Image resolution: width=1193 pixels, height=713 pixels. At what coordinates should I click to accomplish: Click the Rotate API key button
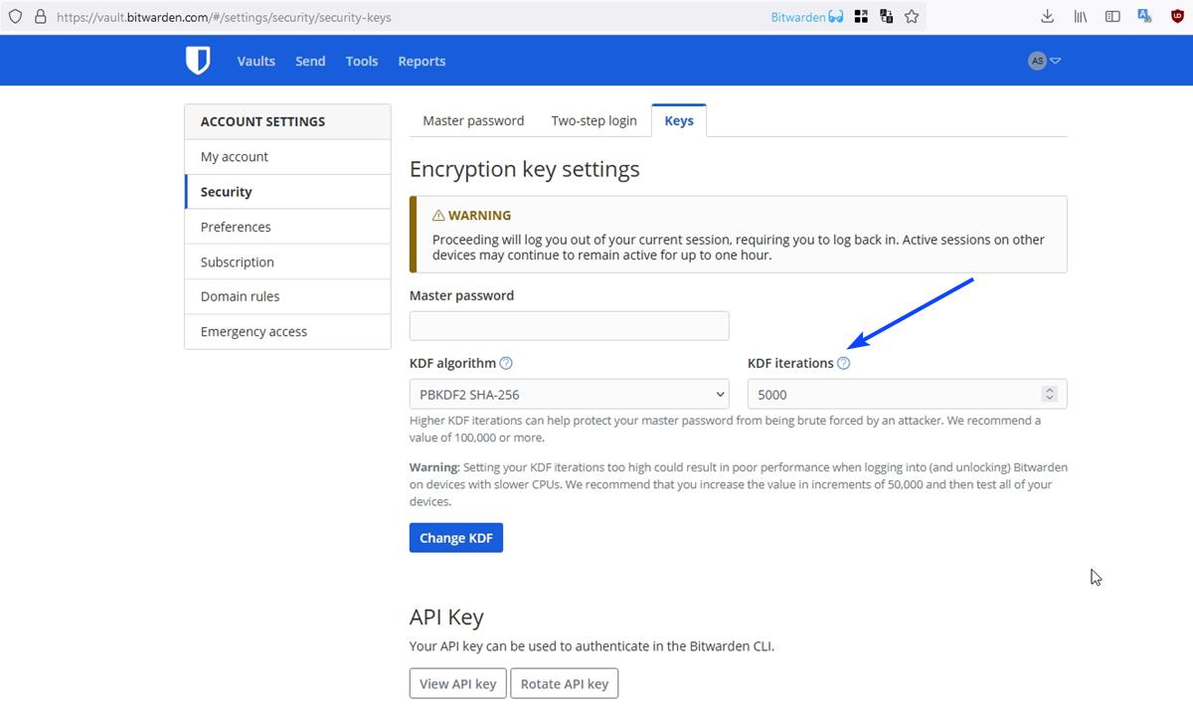(564, 684)
